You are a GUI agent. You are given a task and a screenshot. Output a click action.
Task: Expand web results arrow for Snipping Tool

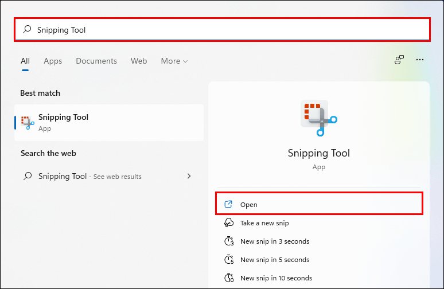point(189,176)
